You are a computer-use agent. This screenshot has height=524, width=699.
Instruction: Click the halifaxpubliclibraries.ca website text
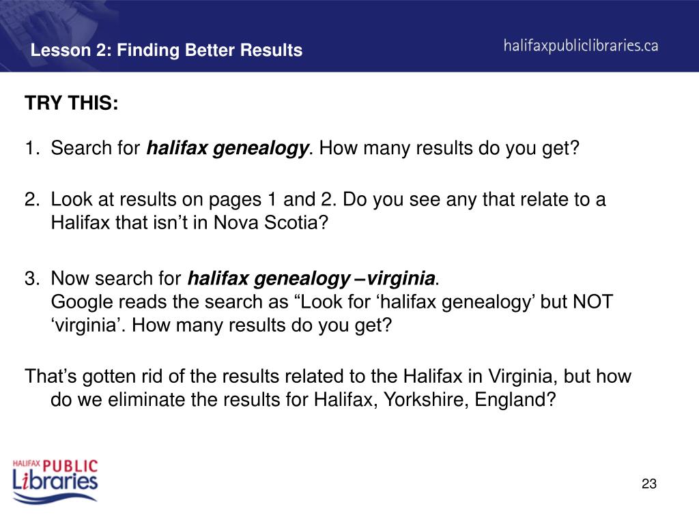tap(581, 46)
